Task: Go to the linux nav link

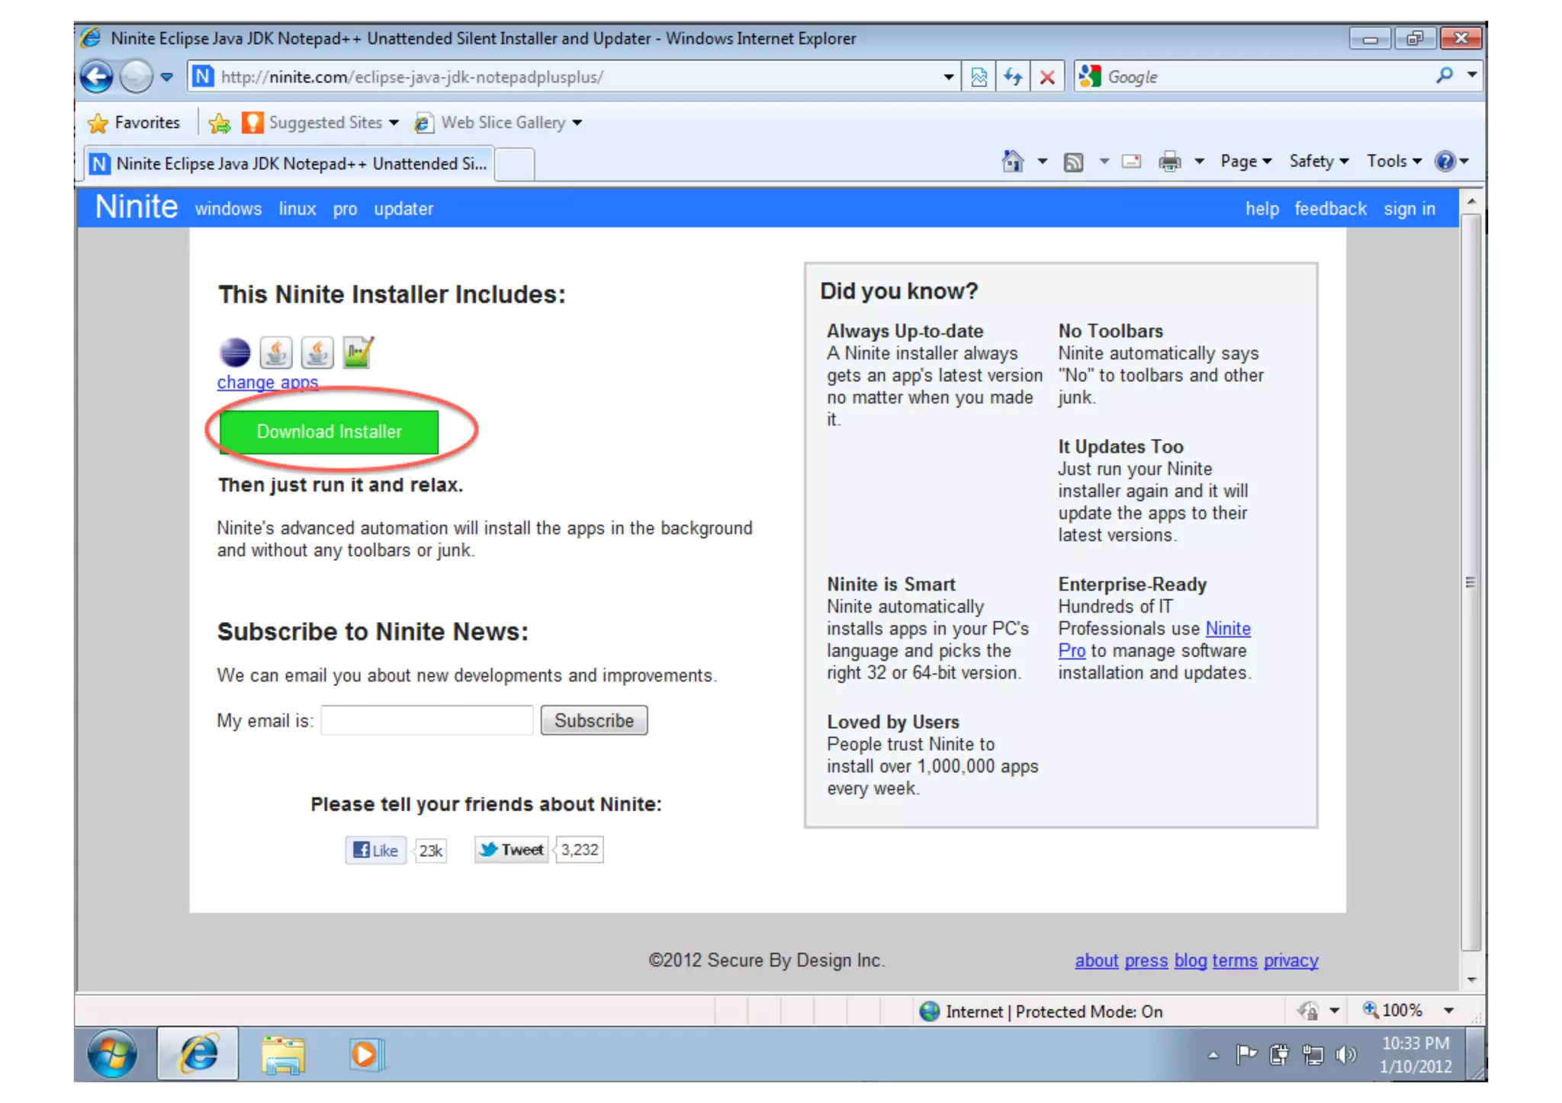Action: [297, 209]
